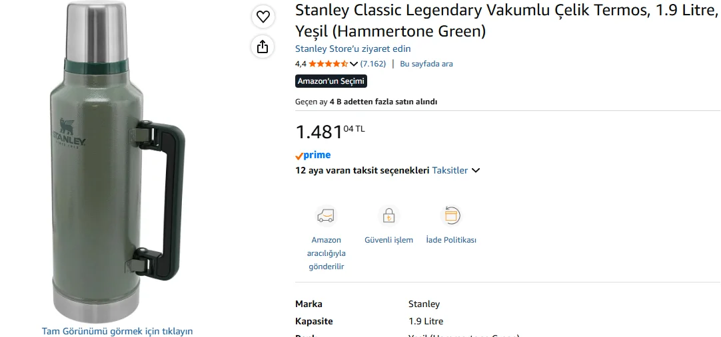Click the return policy box icon
The height and width of the screenshot is (337, 721).
tap(451, 215)
